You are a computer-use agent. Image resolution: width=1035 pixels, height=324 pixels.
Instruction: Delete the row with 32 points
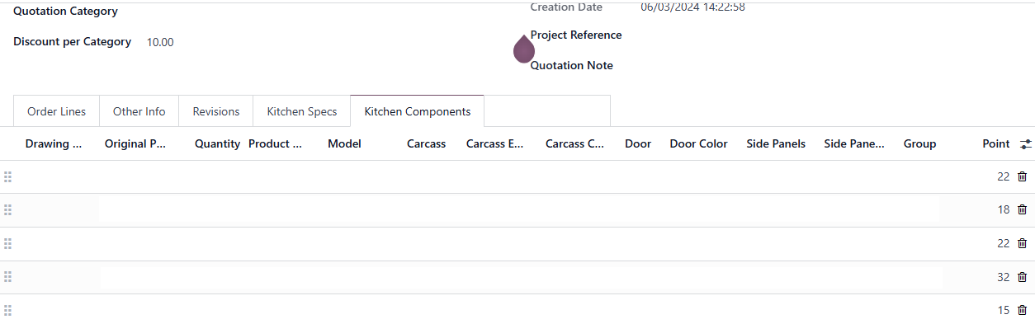[1022, 277]
